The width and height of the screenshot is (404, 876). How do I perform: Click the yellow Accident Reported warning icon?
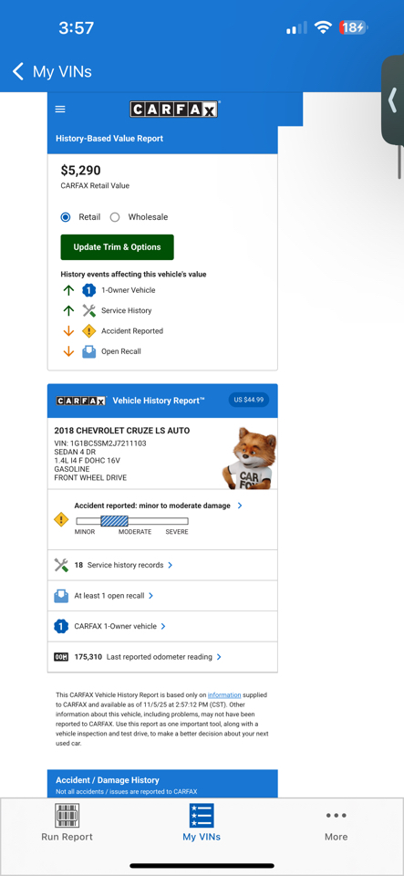[88, 330]
